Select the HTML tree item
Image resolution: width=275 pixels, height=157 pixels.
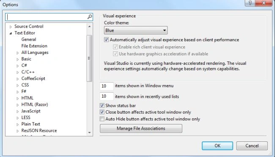[27, 98]
